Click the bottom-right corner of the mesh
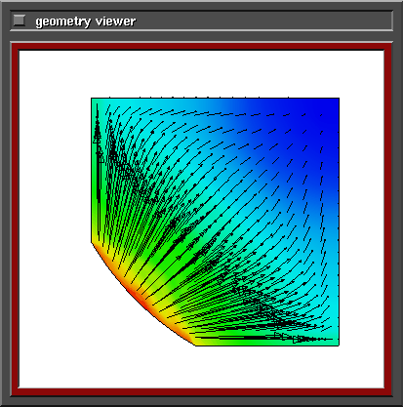The image size is (403, 407). click(x=339, y=346)
